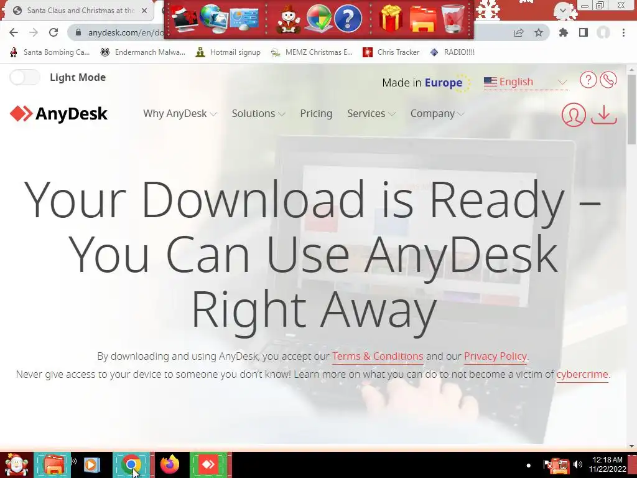637x478 pixels.
Task: Click the gift box icon in the dock
Action: pos(391,18)
